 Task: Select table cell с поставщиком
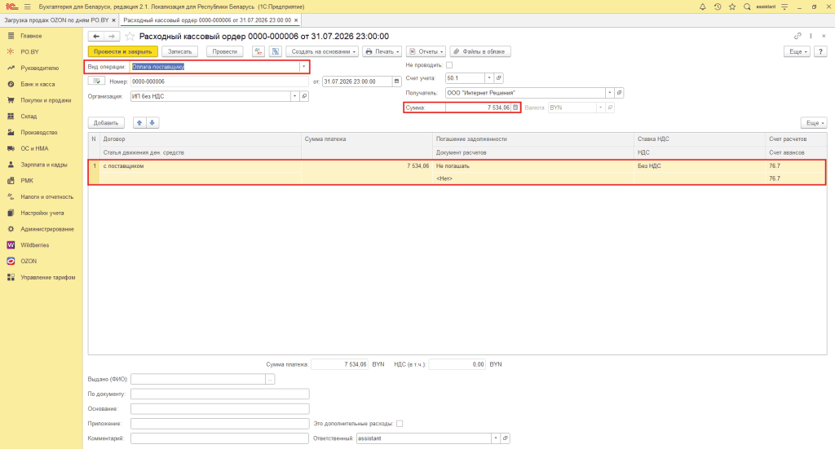click(x=201, y=166)
